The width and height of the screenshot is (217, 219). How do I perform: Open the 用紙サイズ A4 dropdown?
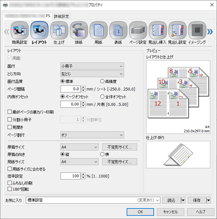pyautogui.click(x=79, y=162)
